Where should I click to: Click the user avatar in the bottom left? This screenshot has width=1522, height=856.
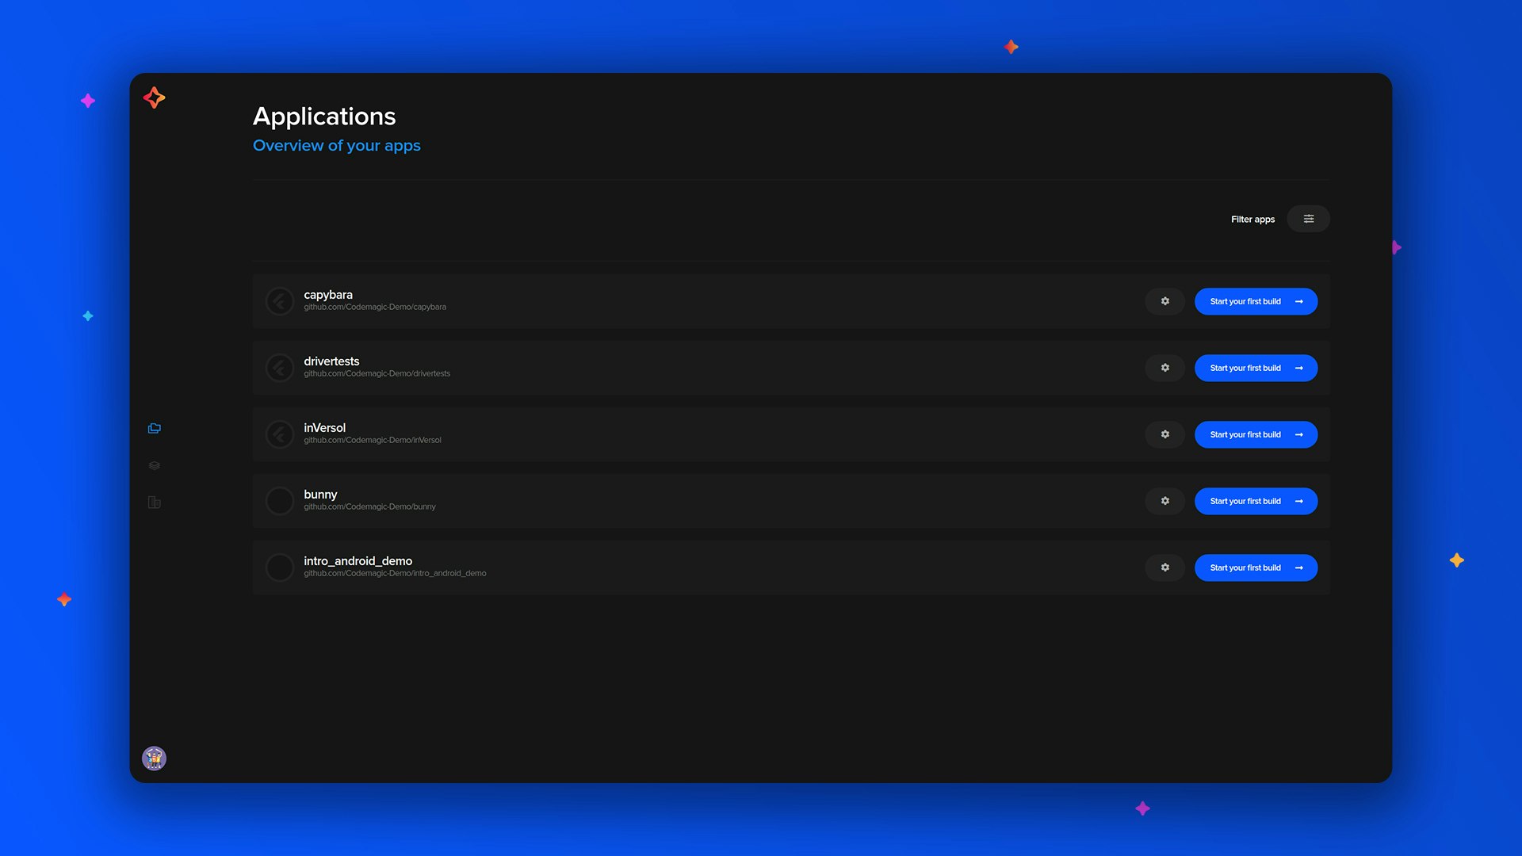[154, 758]
